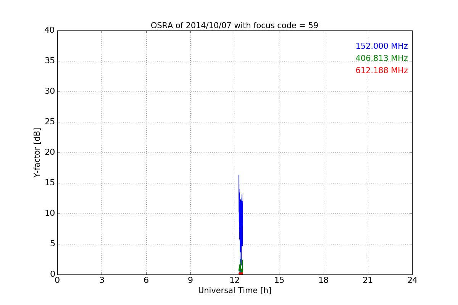Click the x-axis tick label '15'
This screenshot has width=458, height=305.
(x=279, y=280)
